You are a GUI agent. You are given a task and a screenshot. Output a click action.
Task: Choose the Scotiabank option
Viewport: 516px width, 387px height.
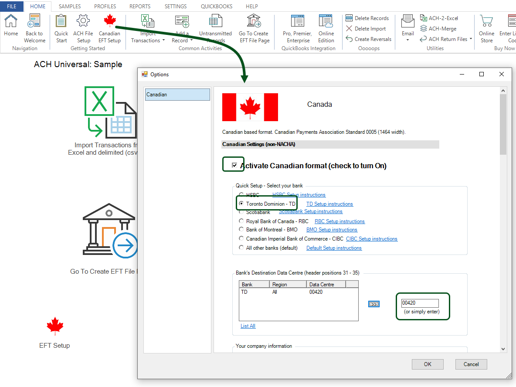(241, 212)
